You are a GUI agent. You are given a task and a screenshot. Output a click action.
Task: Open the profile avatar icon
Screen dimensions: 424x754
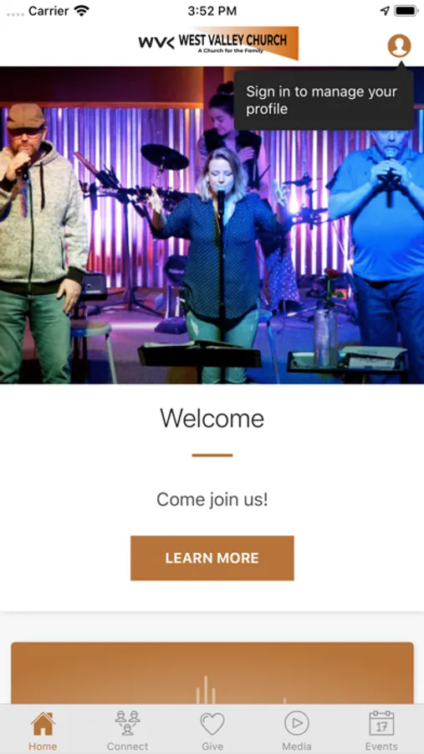point(399,46)
